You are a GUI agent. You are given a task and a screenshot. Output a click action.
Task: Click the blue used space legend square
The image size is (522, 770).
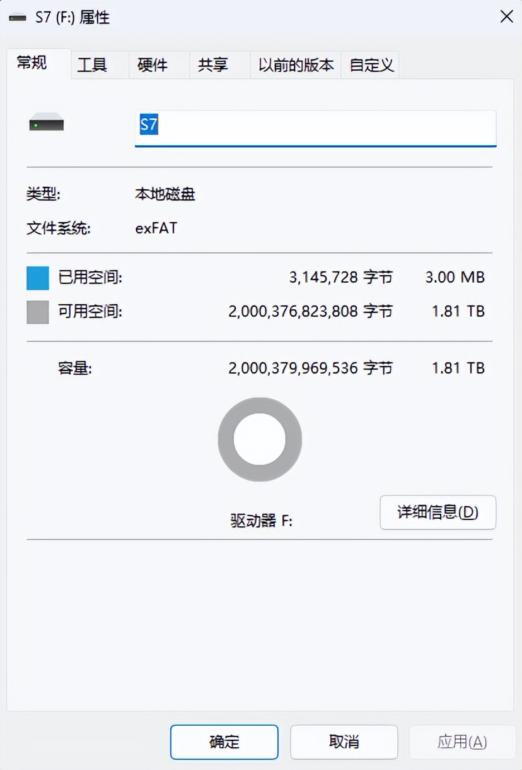tap(37, 278)
